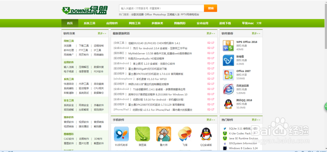This screenshot has height=152, width=327.
Task: Click hot search term Photoshop
Action: [x=159, y=15]
